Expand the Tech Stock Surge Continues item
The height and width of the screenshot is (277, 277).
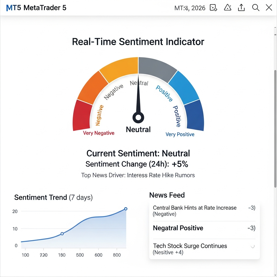(x=252, y=246)
